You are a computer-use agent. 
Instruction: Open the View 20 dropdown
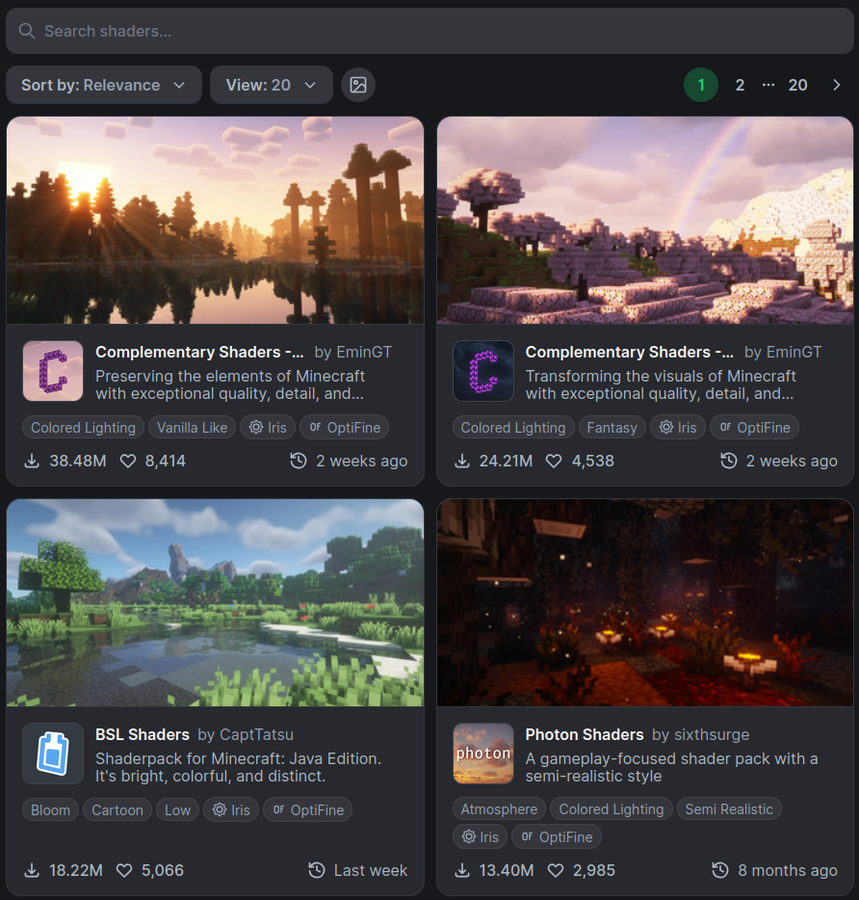click(x=271, y=85)
